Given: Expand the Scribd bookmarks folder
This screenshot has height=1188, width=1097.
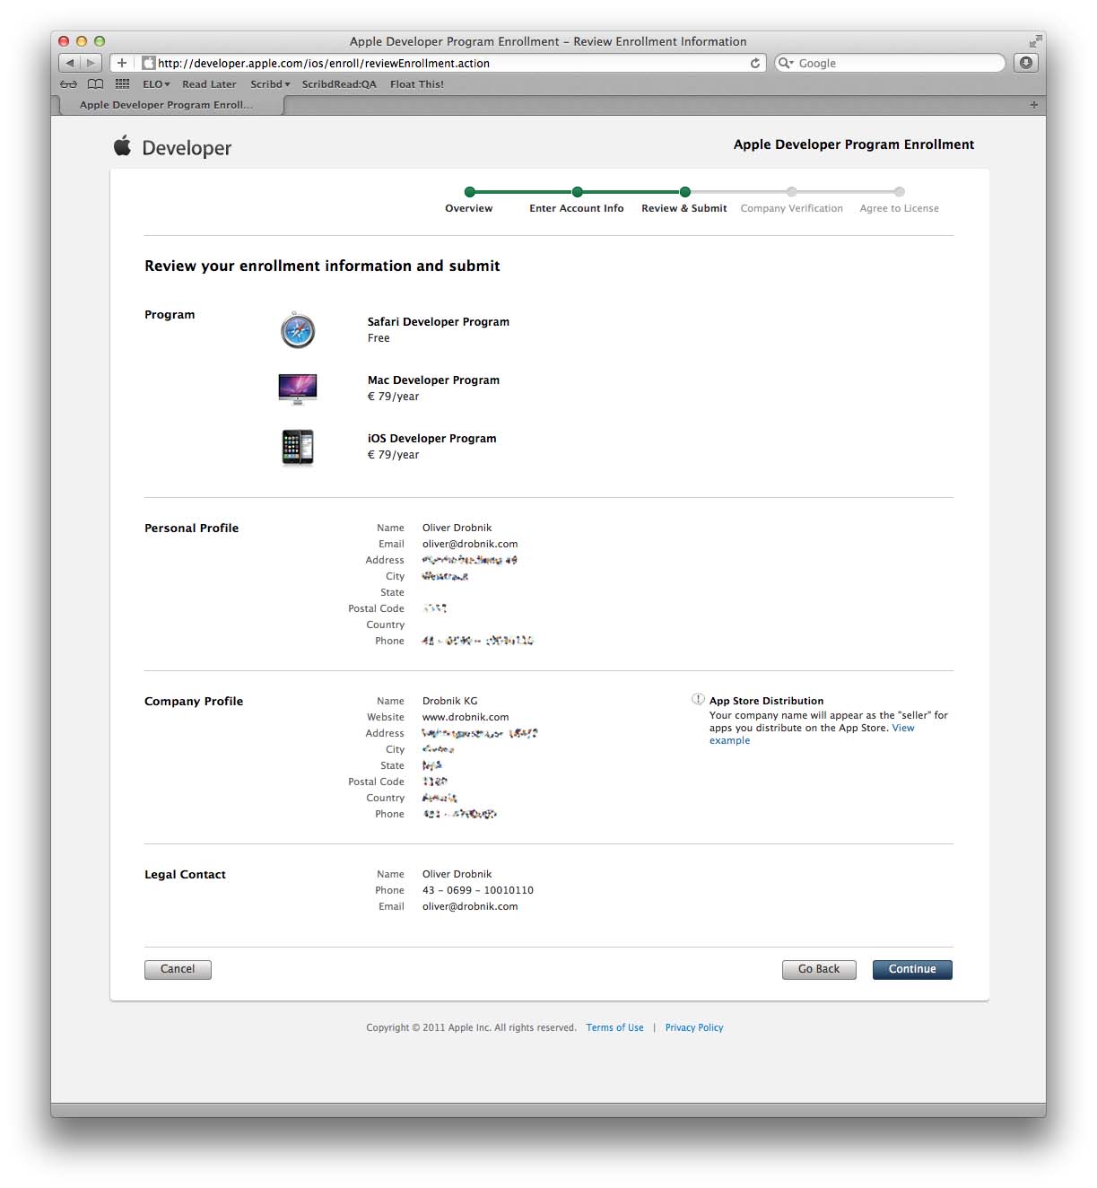Looking at the screenshot, I should coord(270,84).
